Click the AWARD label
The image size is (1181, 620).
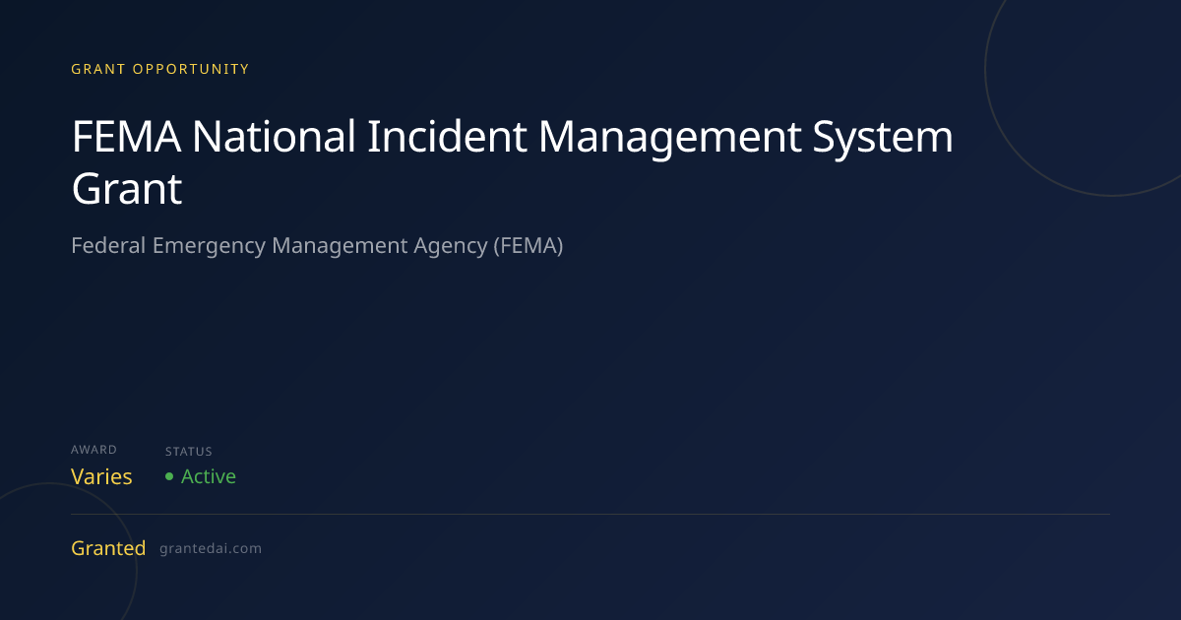93,450
